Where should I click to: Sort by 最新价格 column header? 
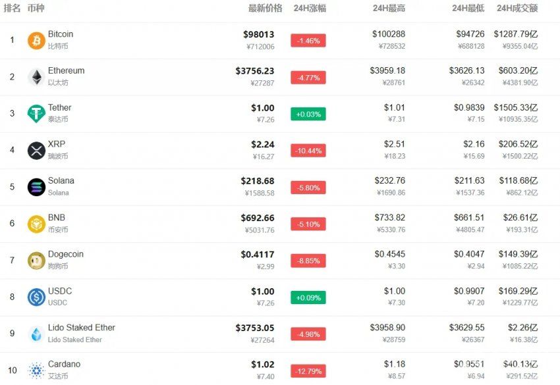tap(266, 8)
